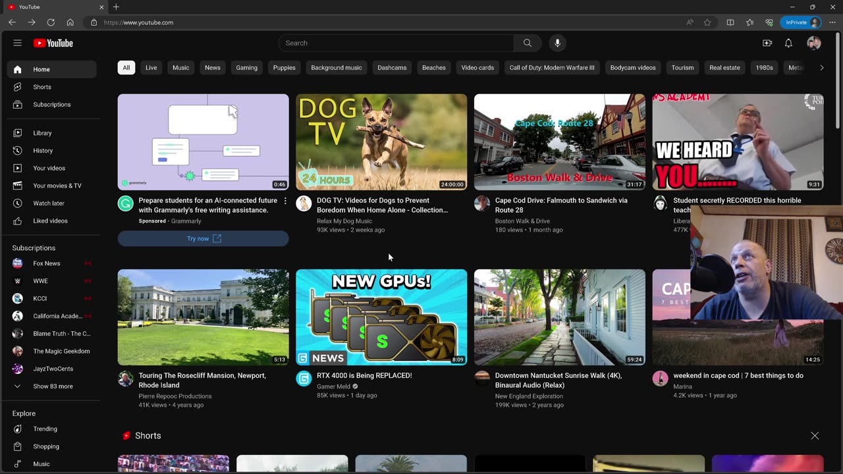The image size is (843, 474).
Task: Select the All filter chip
Action: pyautogui.click(x=126, y=68)
